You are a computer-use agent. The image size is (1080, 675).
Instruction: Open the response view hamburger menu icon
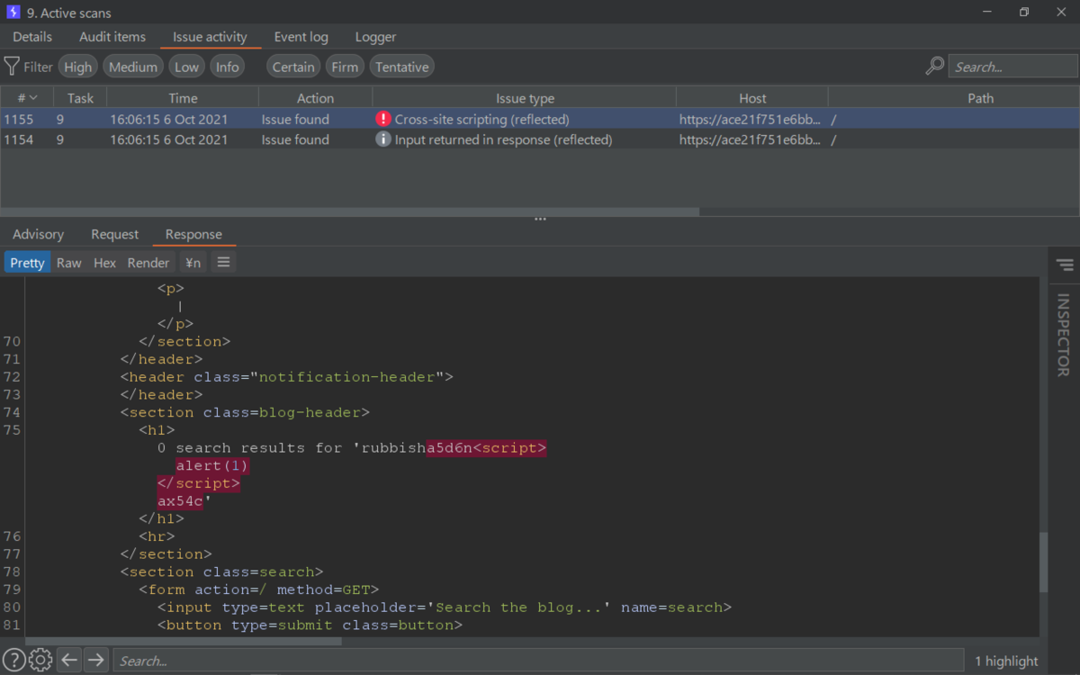224,262
